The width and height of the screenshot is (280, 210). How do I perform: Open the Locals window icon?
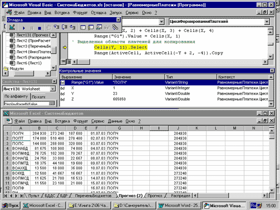tap(83, 28)
